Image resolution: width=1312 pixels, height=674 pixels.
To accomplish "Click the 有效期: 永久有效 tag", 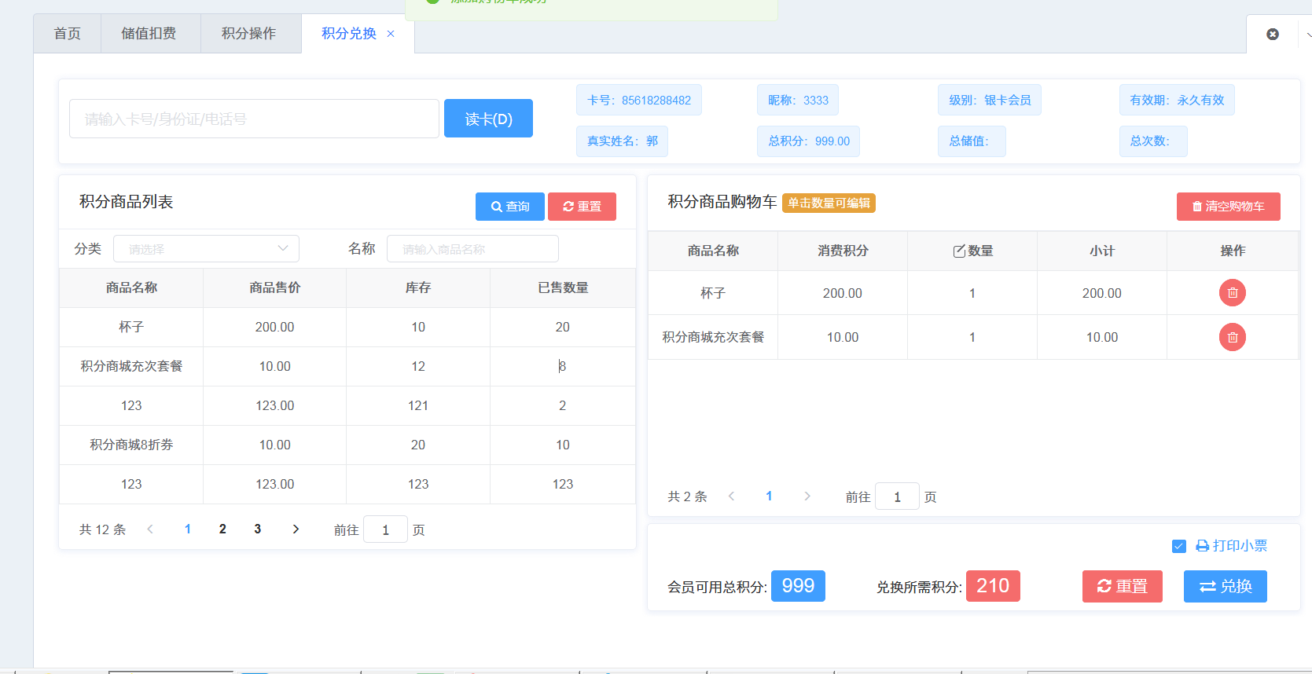I will [x=1177, y=100].
